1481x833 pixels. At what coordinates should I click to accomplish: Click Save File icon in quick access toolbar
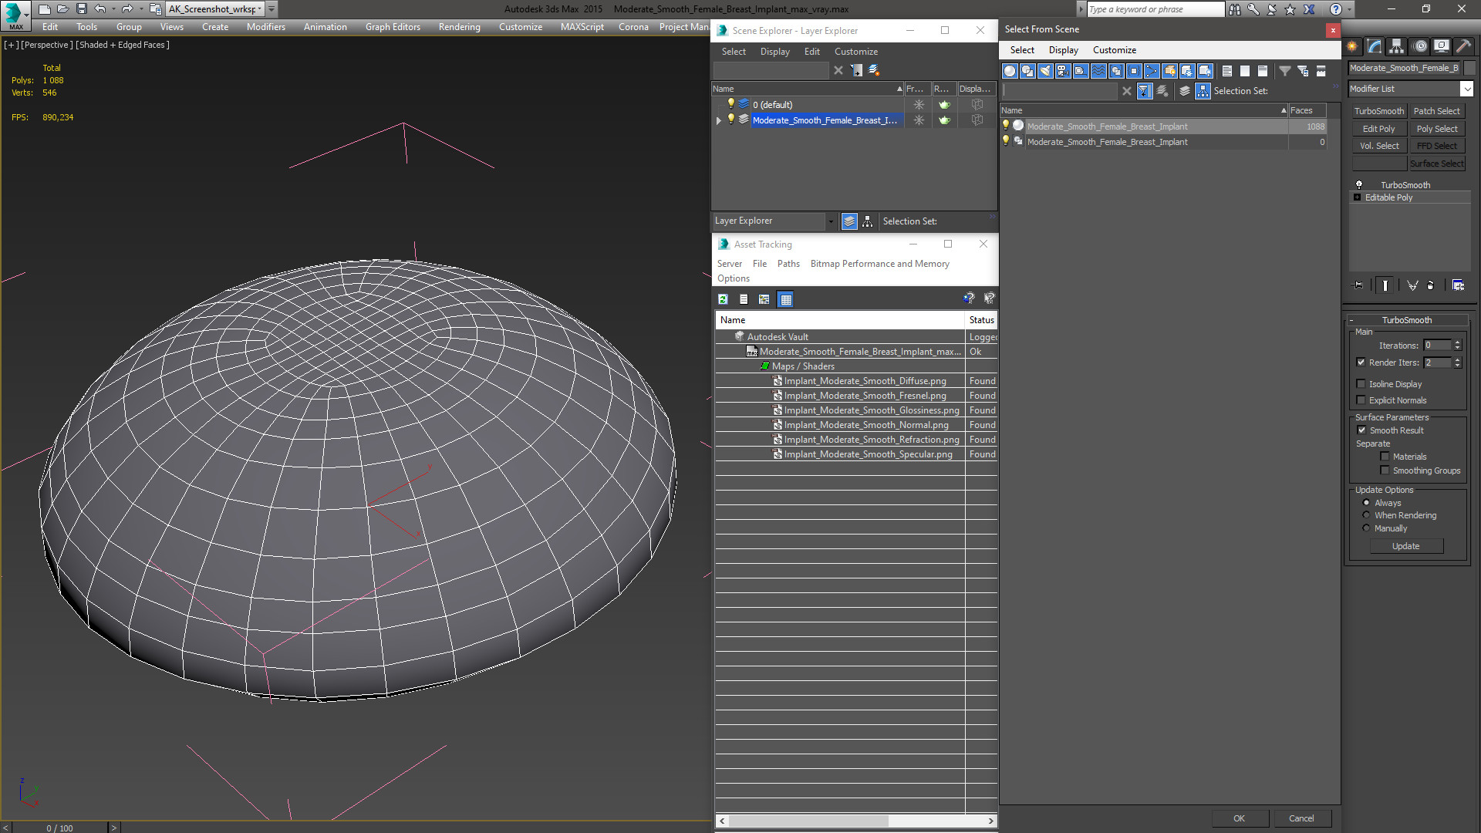pyautogui.click(x=81, y=9)
